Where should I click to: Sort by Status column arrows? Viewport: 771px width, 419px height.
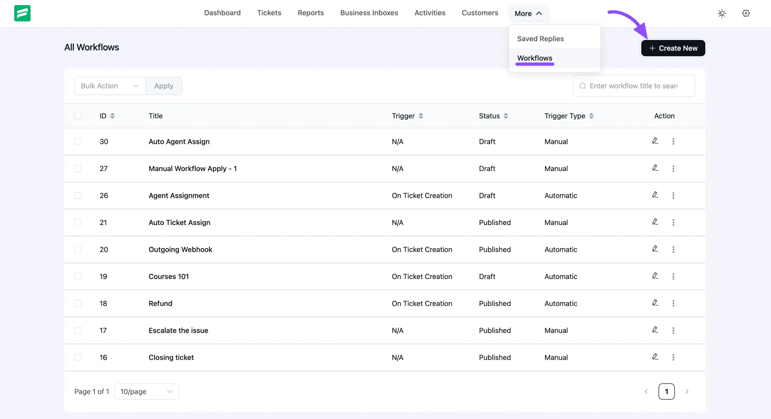pyautogui.click(x=506, y=116)
